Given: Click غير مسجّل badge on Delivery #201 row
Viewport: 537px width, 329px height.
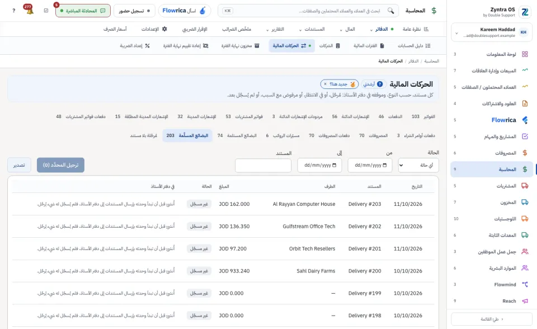Looking at the screenshot, I should click(x=199, y=248).
